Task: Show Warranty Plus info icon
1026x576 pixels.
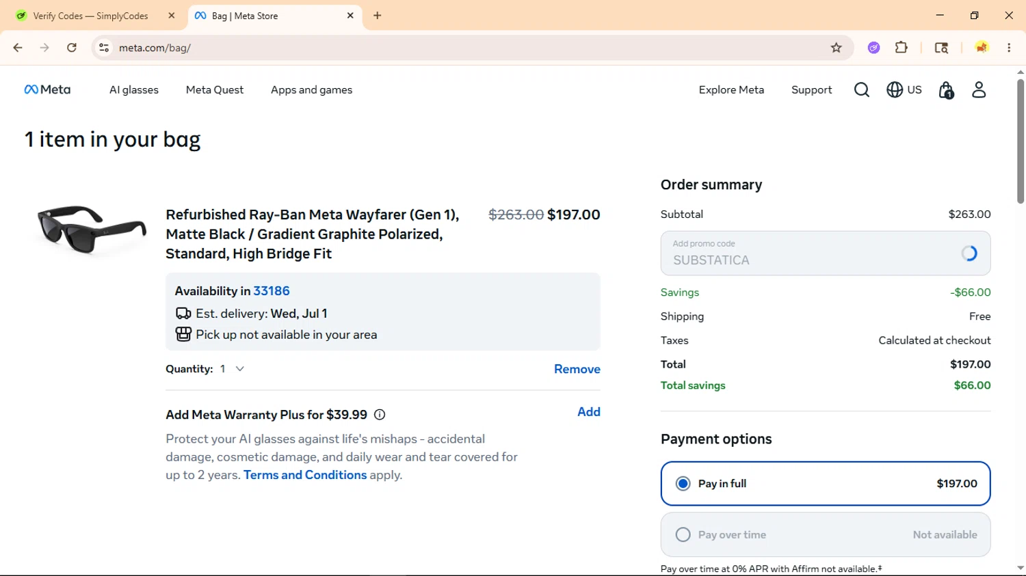Action: tap(380, 415)
